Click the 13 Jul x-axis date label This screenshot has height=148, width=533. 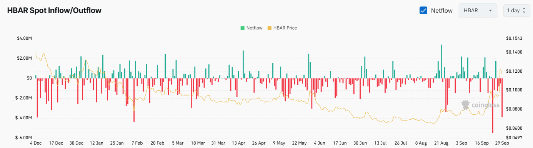click(x=380, y=143)
